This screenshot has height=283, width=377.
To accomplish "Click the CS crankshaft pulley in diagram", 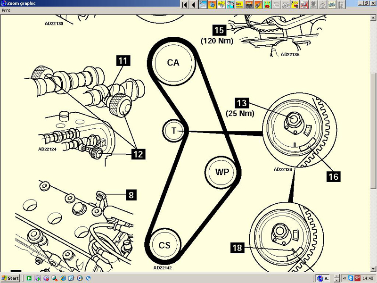I will coord(164,245).
